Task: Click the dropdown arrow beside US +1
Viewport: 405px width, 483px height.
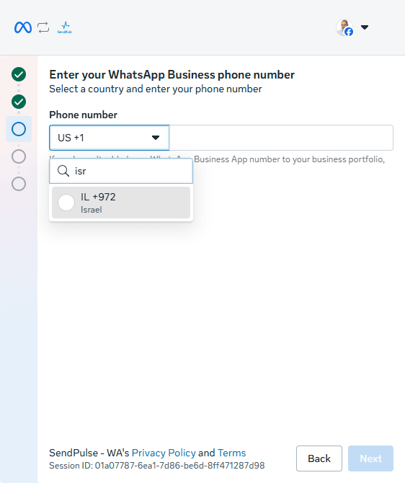Action: (x=156, y=138)
